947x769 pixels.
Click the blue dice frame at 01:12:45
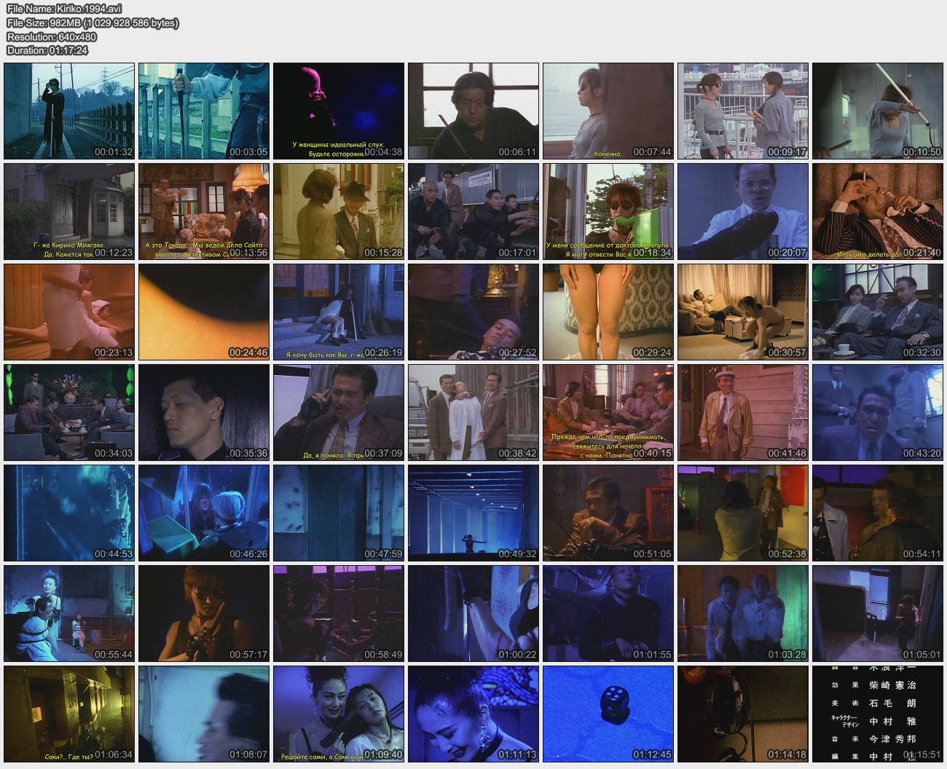(x=608, y=714)
